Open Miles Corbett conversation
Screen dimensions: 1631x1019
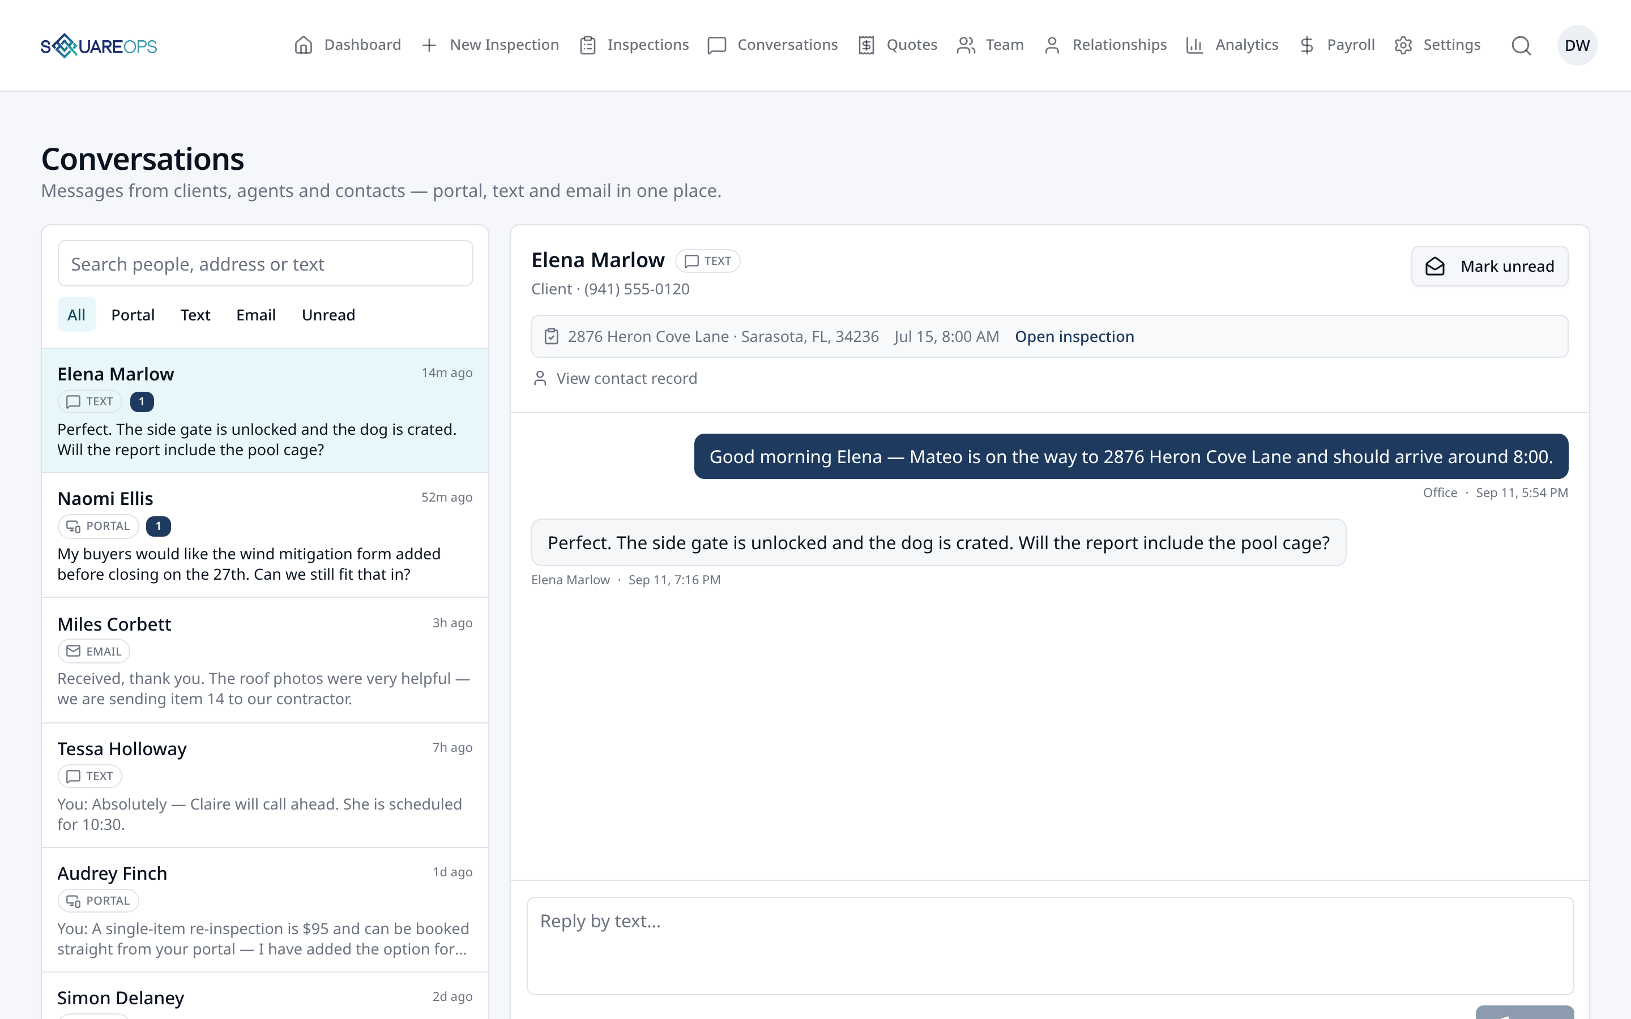click(265, 661)
